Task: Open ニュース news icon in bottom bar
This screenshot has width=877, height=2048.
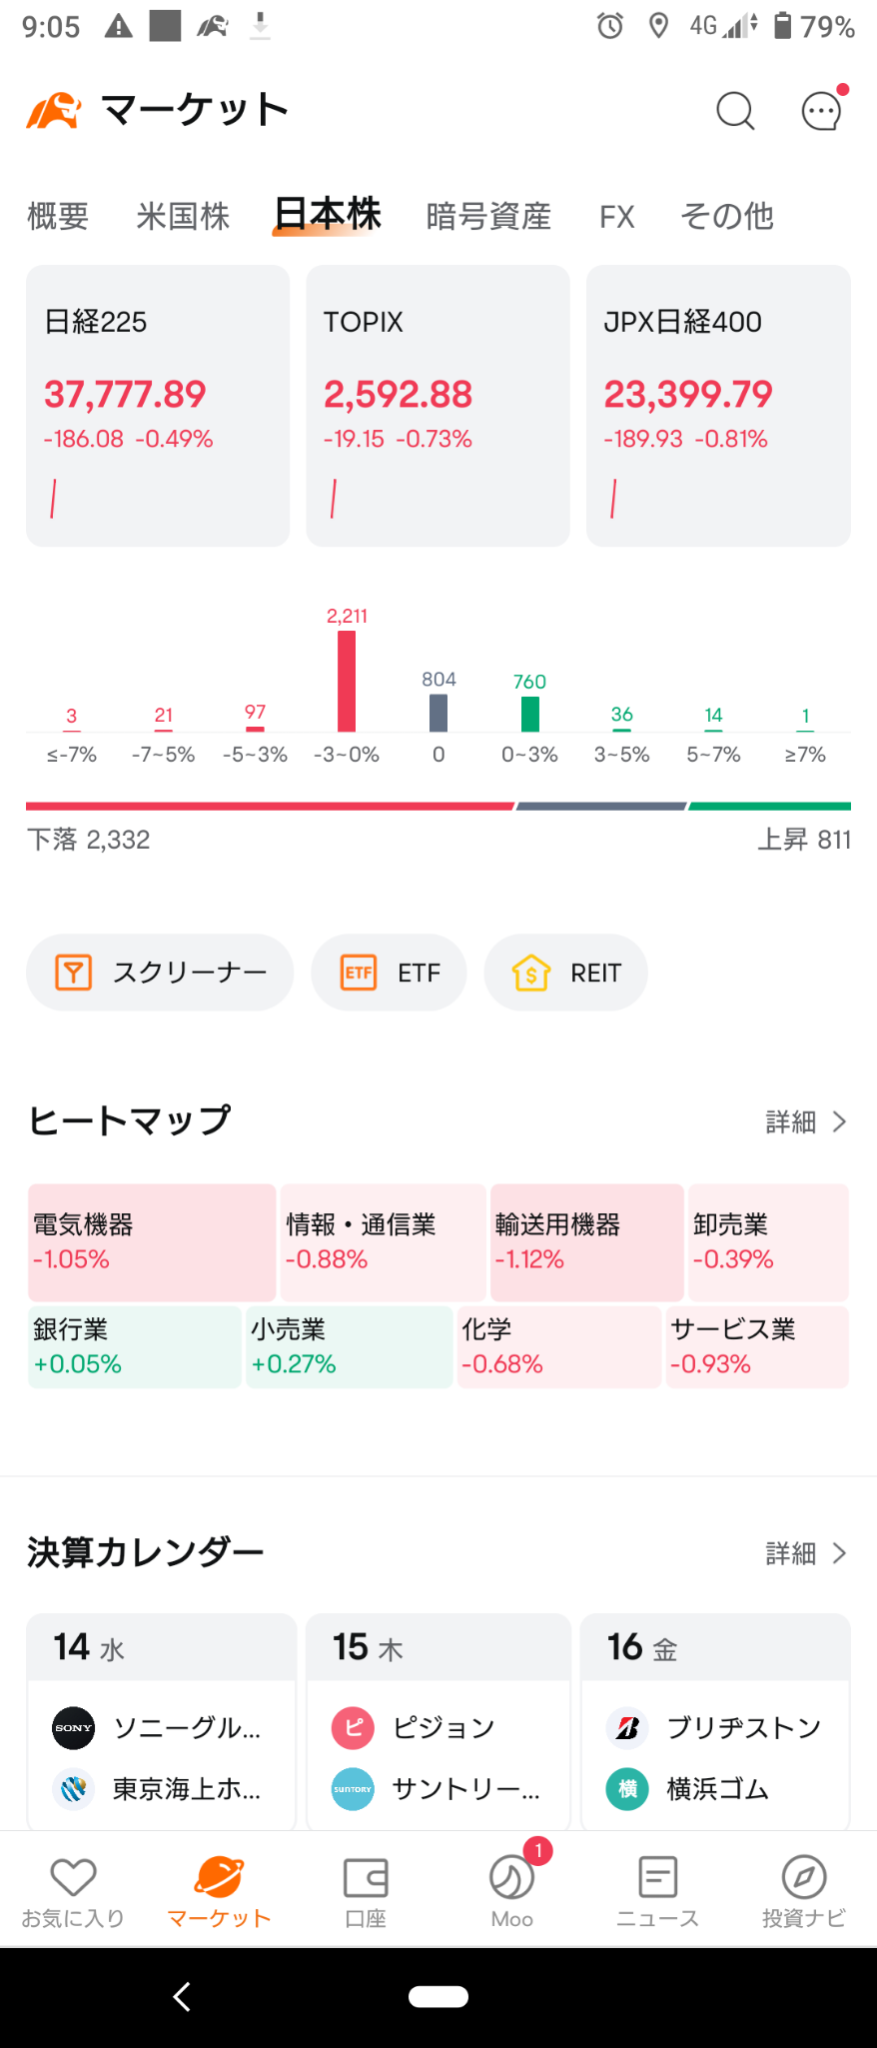Action: pyautogui.click(x=657, y=1889)
